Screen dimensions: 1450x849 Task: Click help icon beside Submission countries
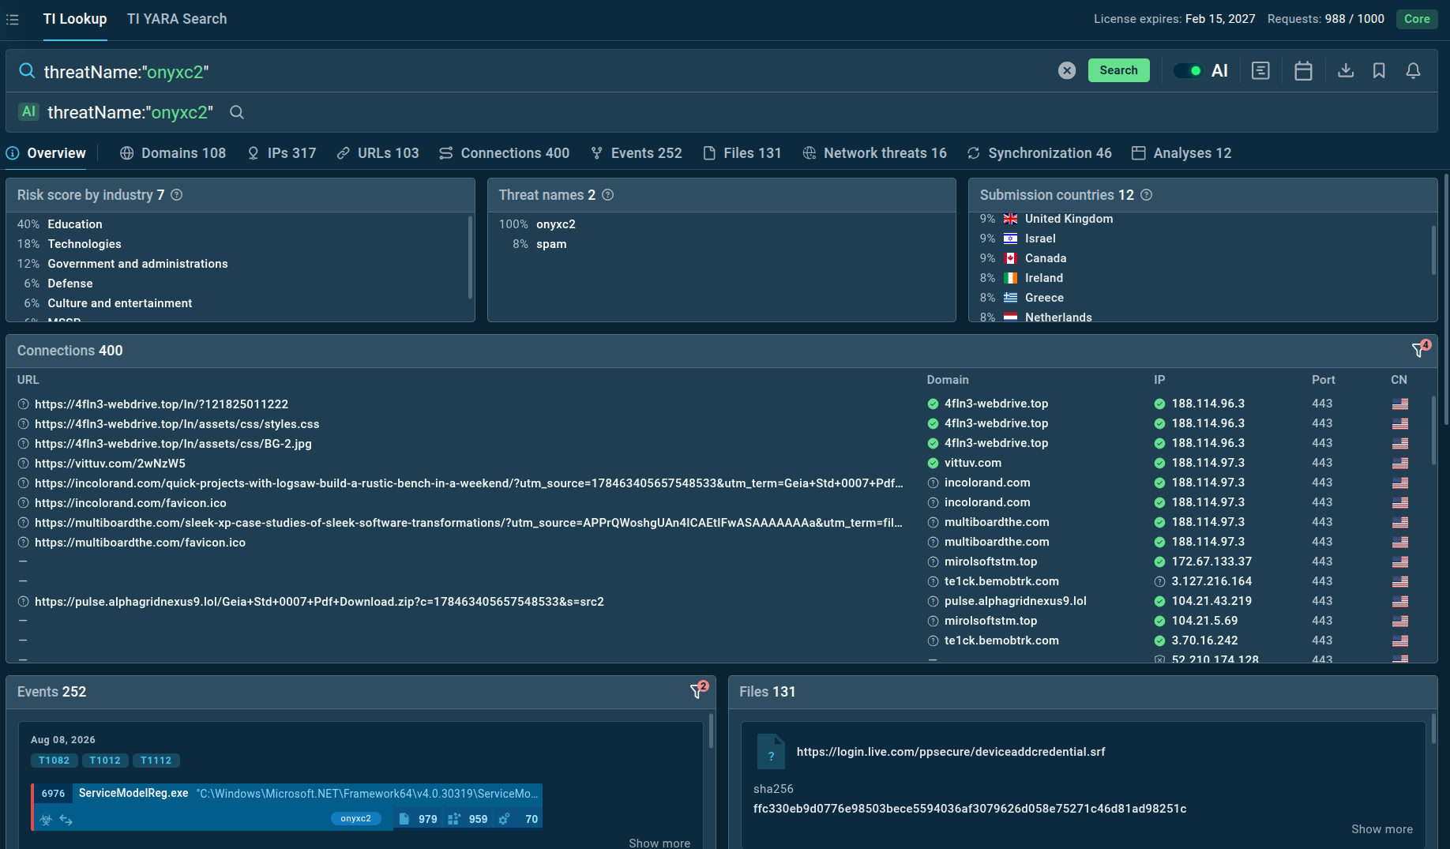(1147, 195)
